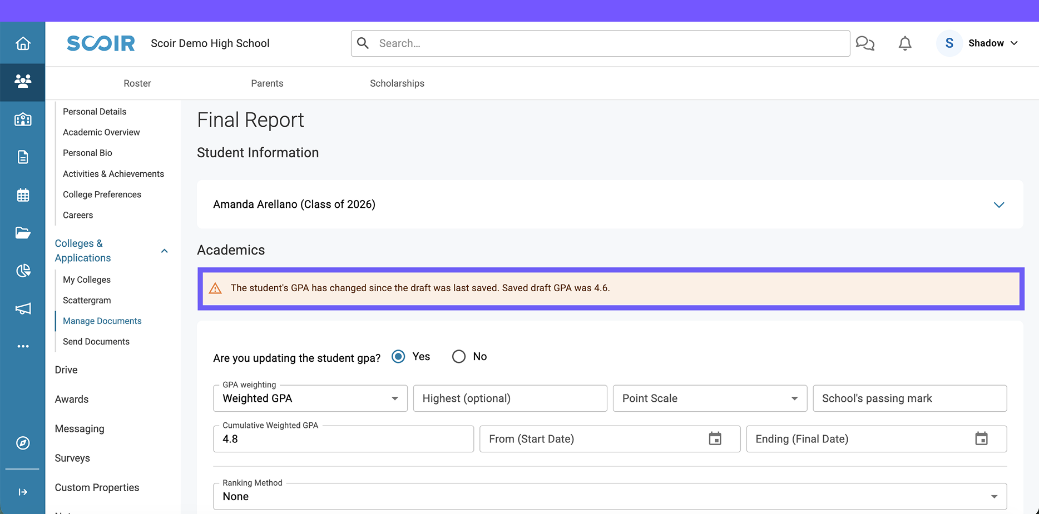This screenshot has height=514, width=1039.
Task: Click the Home icon in sidebar
Action: coord(23,43)
